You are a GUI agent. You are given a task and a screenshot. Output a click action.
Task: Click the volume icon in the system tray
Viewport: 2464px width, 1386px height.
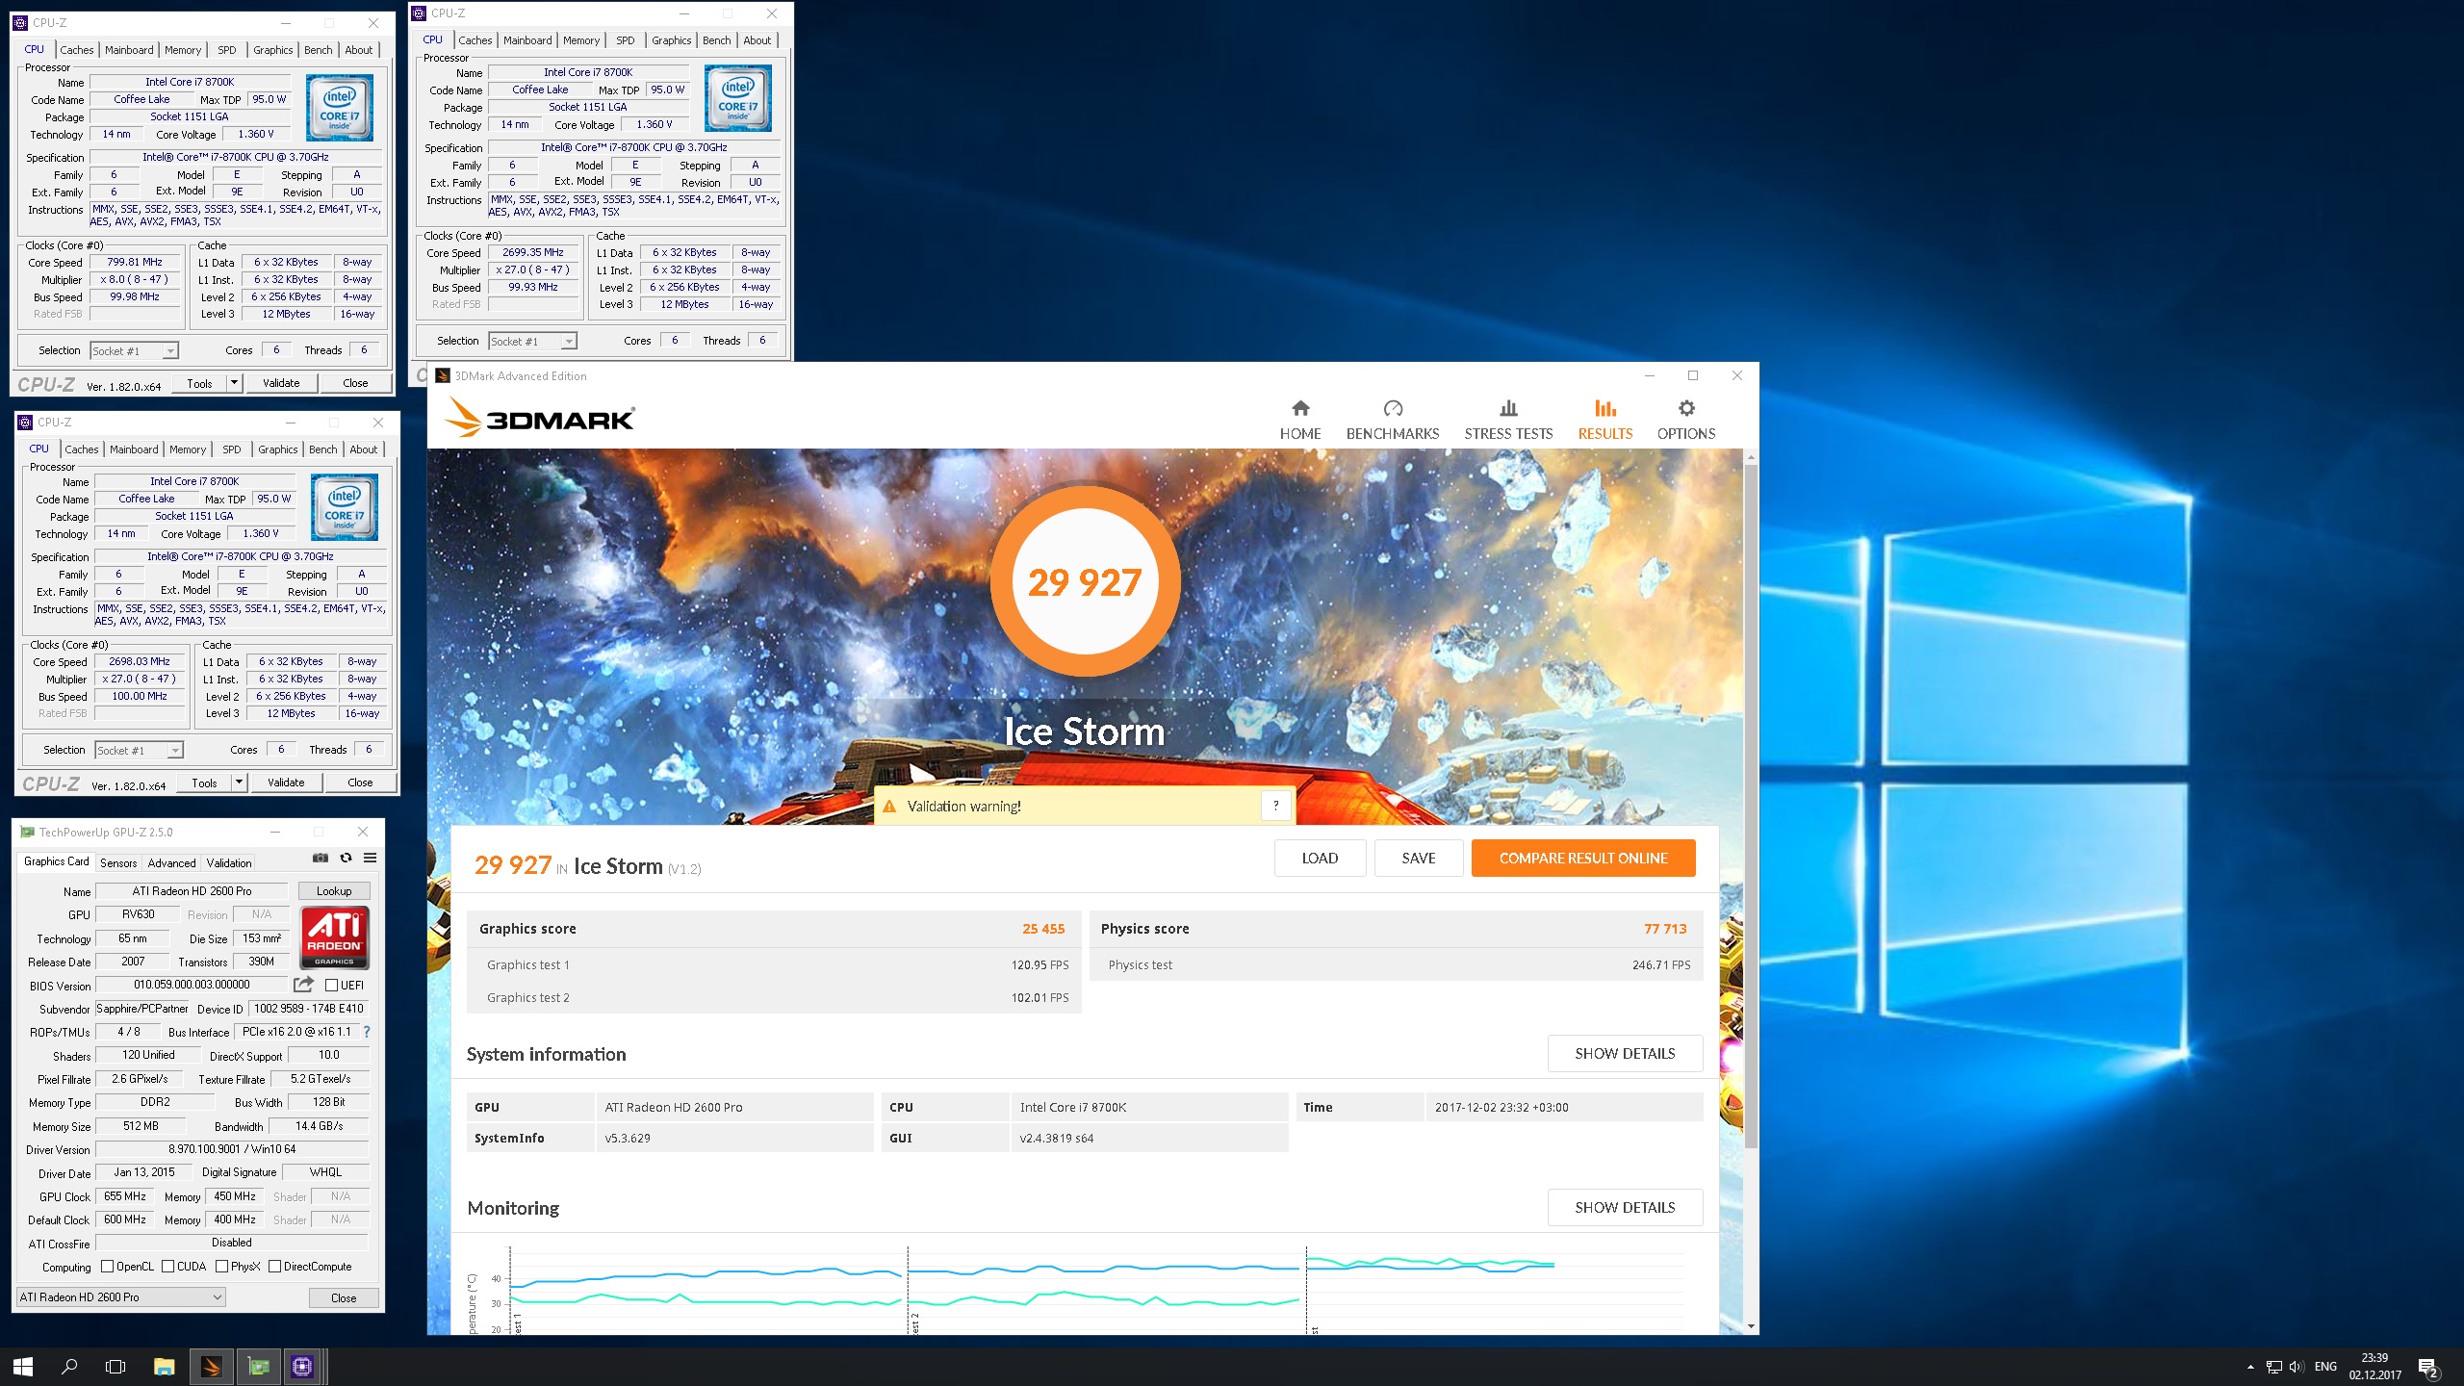tap(2297, 1367)
